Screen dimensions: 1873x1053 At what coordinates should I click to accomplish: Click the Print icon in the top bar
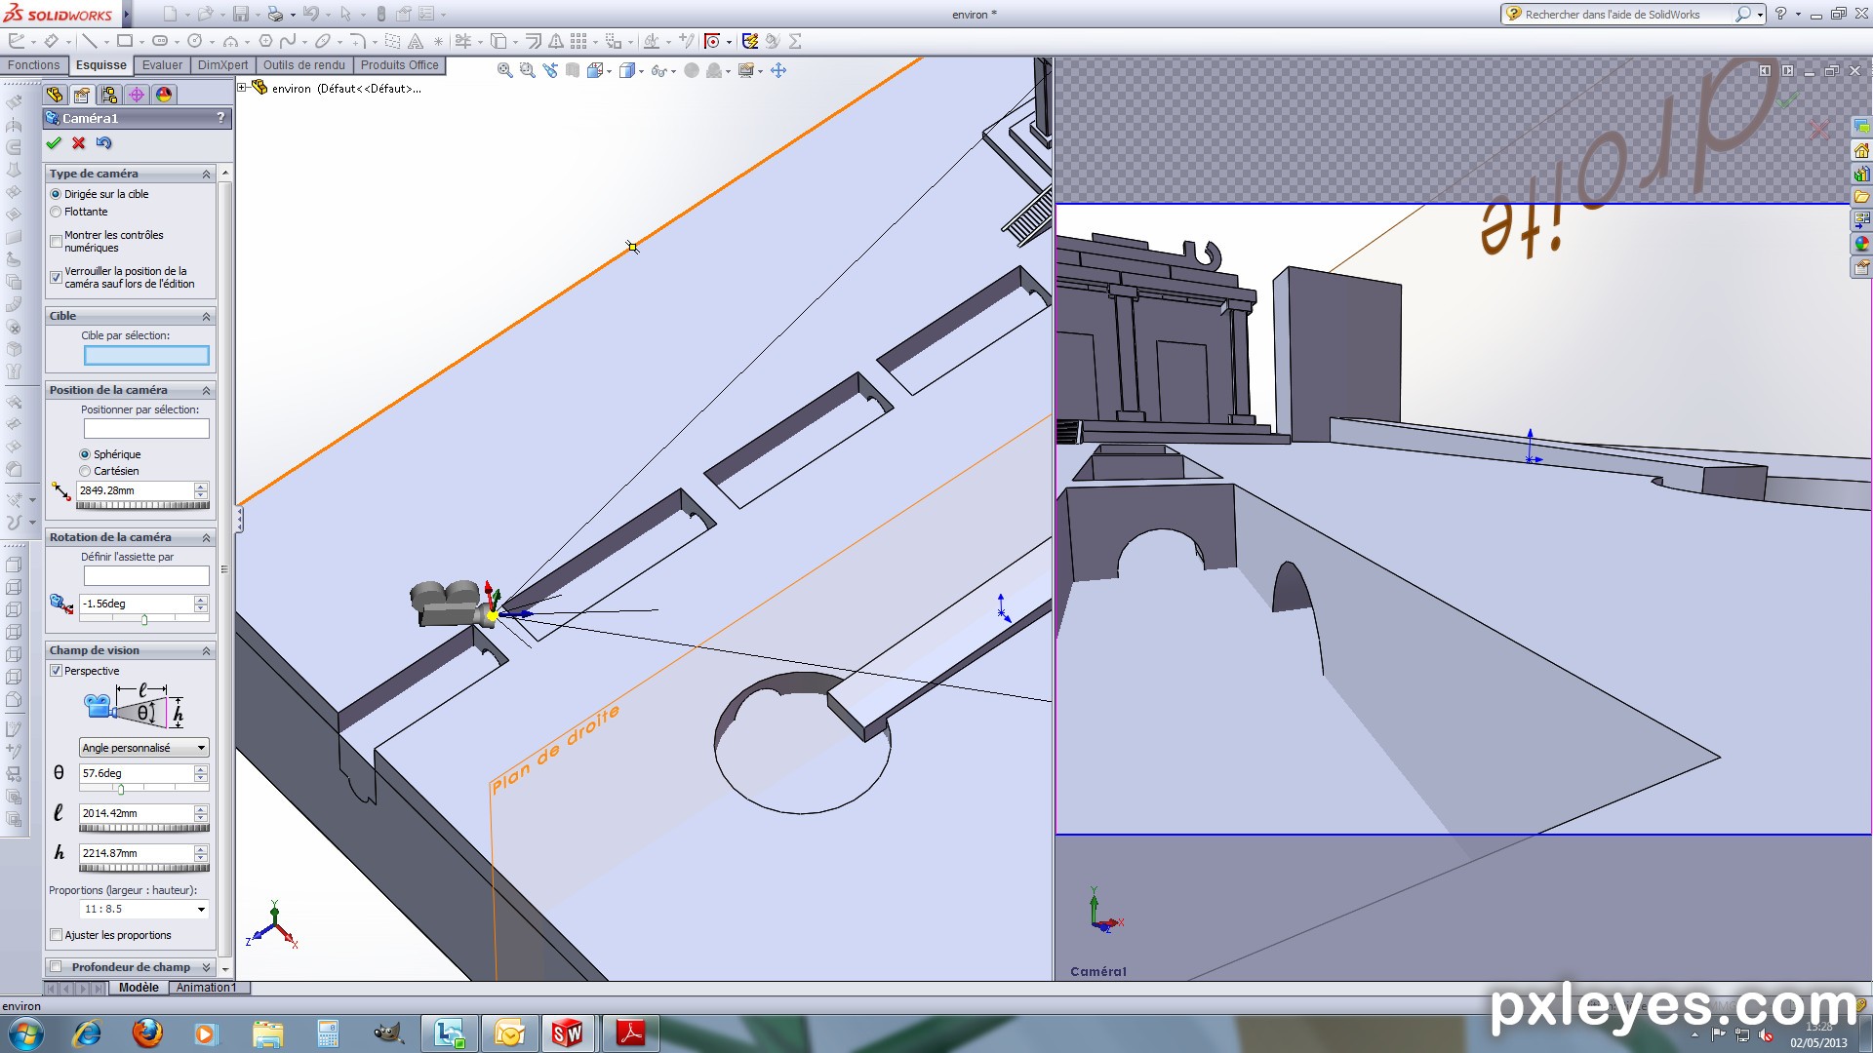coord(276,14)
